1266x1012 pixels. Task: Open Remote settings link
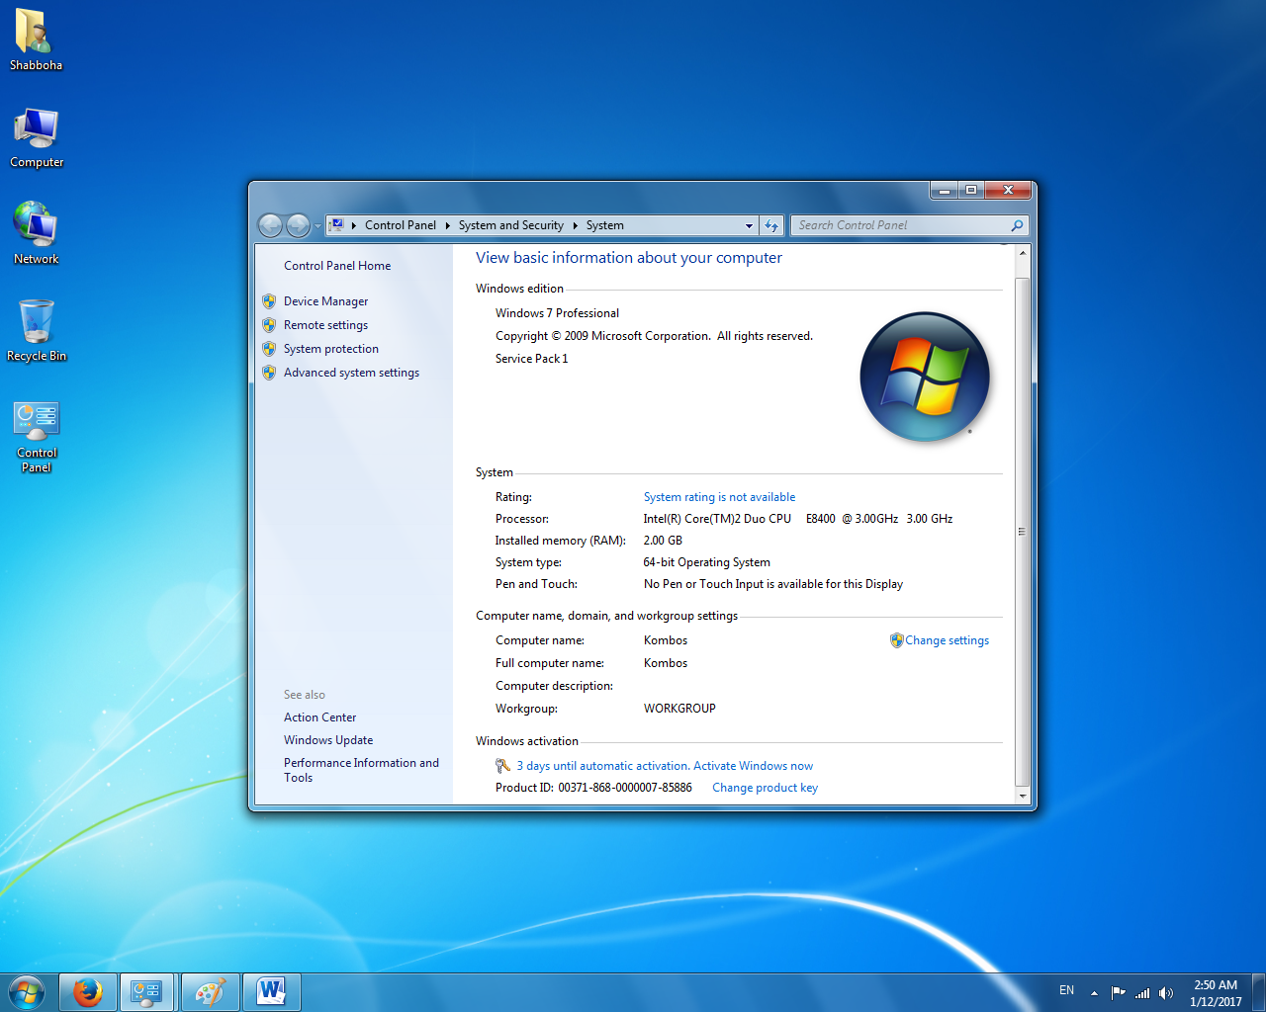[325, 325]
